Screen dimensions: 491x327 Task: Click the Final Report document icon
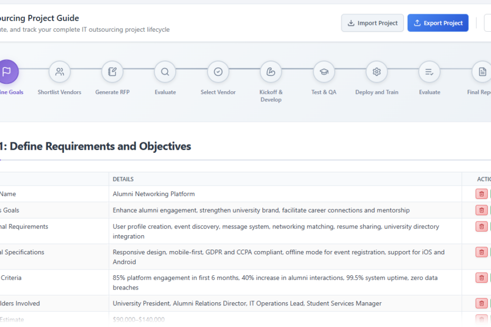(x=482, y=72)
